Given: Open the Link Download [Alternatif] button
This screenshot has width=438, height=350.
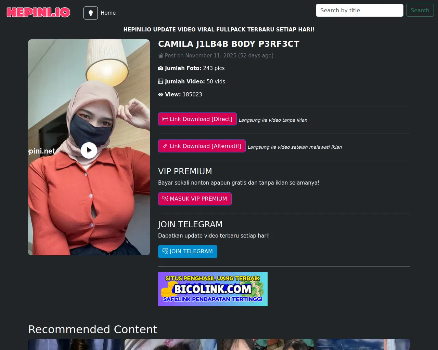Looking at the screenshot, I should [202, 146].
